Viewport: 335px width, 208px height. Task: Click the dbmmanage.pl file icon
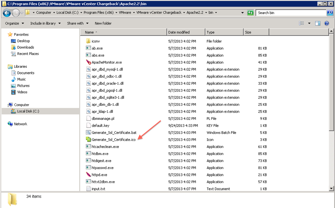pos(88,119)
